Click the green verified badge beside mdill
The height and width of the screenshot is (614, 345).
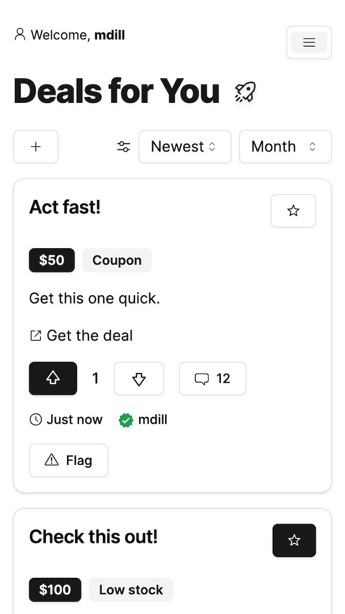[x=126, y=420]
